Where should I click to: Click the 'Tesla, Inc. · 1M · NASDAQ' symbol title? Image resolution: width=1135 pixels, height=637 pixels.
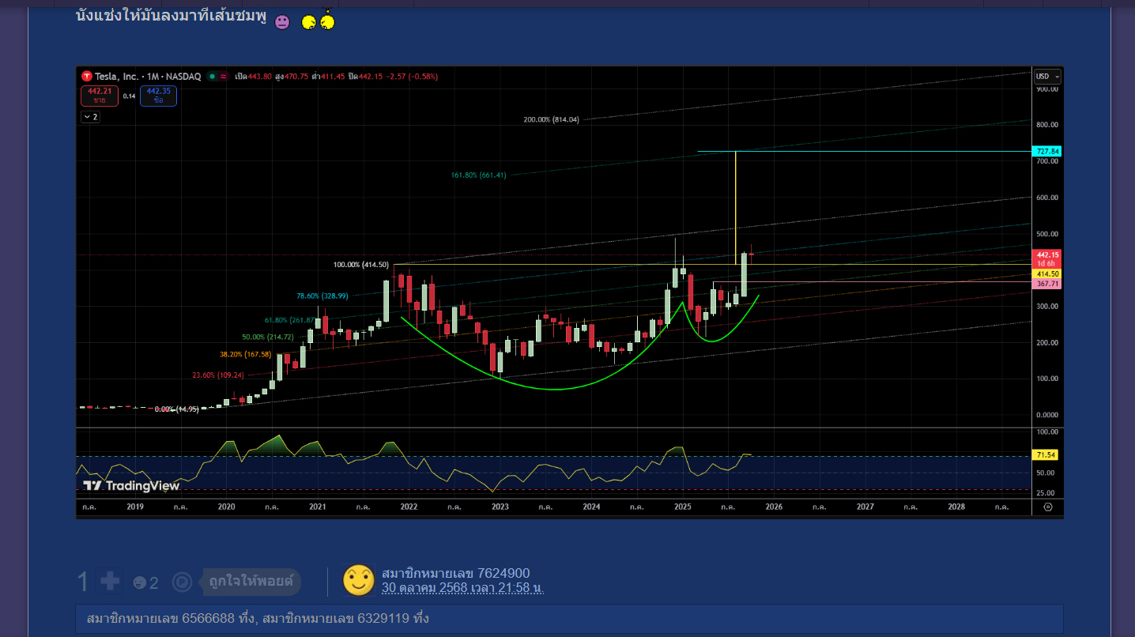[148, 77]
